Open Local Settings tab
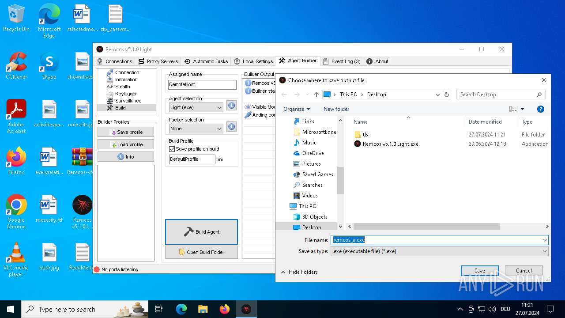565x318 pixels. coord(253,61)
